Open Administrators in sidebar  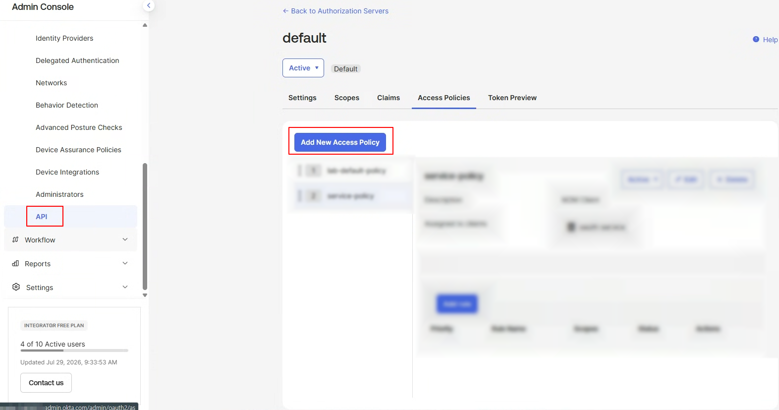coord(59,194)
